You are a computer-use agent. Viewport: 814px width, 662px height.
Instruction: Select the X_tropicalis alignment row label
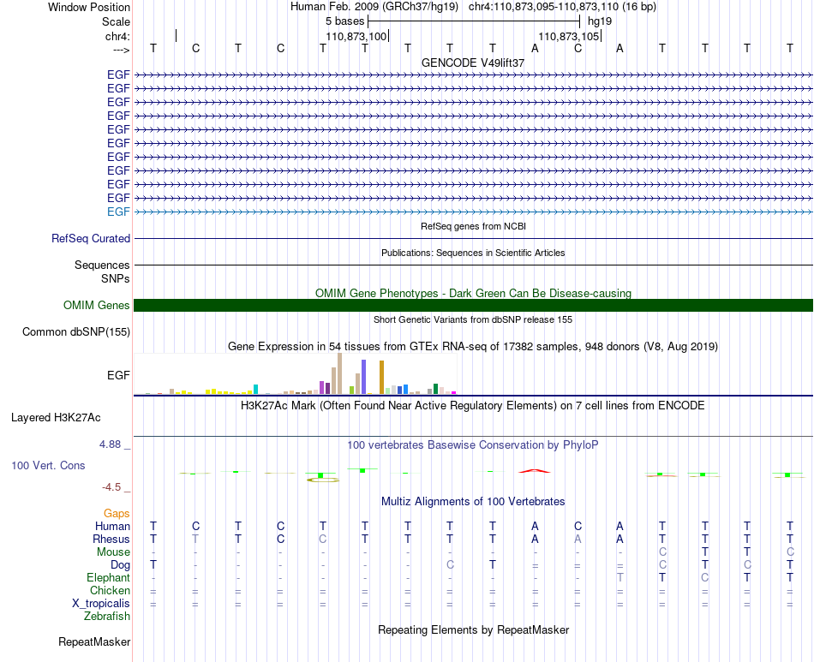click(x=101, y=604)
